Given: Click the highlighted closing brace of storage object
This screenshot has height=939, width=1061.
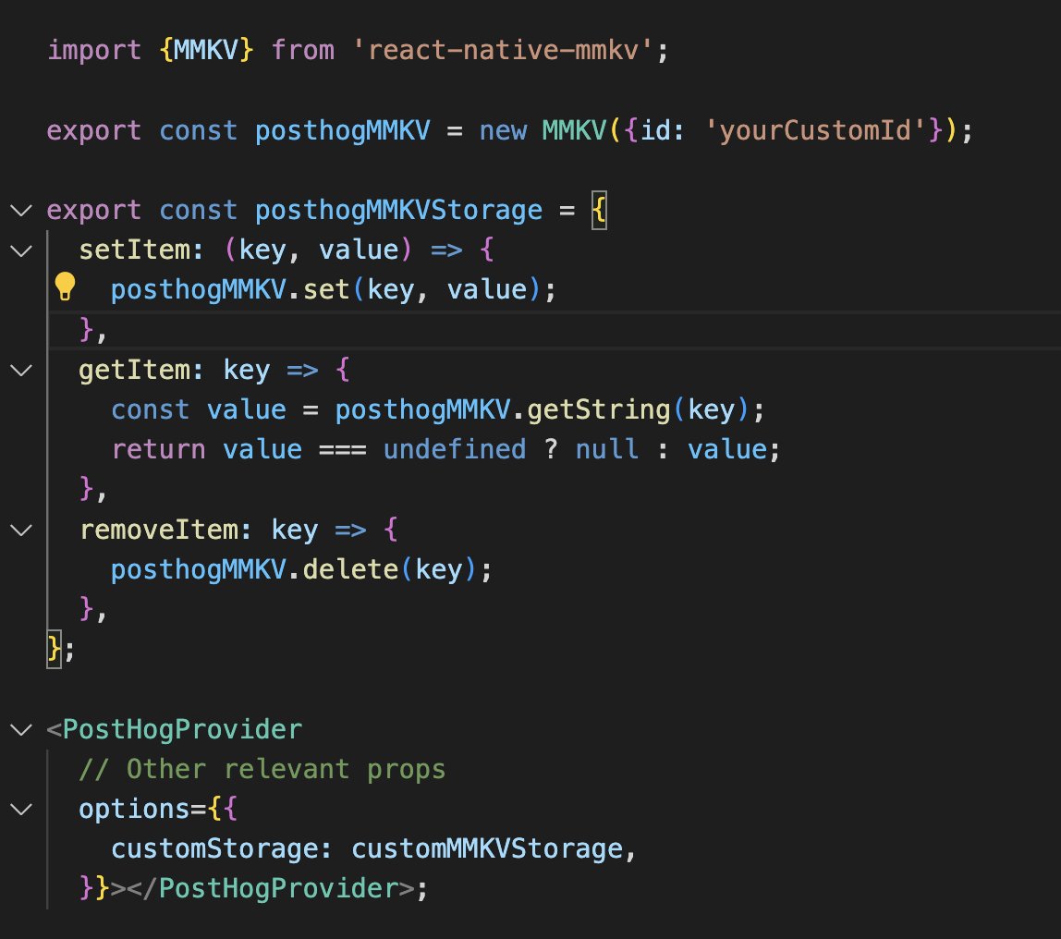Looking at the screenshot, I should pyautogui.click(x=54, y=650).
